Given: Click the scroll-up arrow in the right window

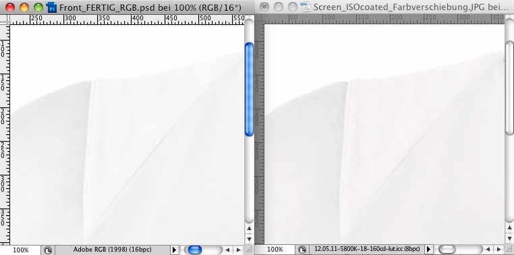Looking at the screenshot, I should (x=510, y=227).
